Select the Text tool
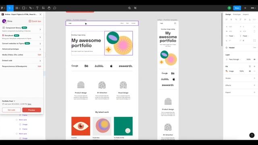The image size is (258, 145). pos(37,8)
